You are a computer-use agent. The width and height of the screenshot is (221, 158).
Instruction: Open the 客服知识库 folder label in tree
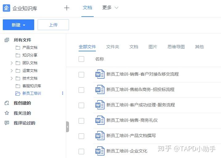tap(32, 86)
